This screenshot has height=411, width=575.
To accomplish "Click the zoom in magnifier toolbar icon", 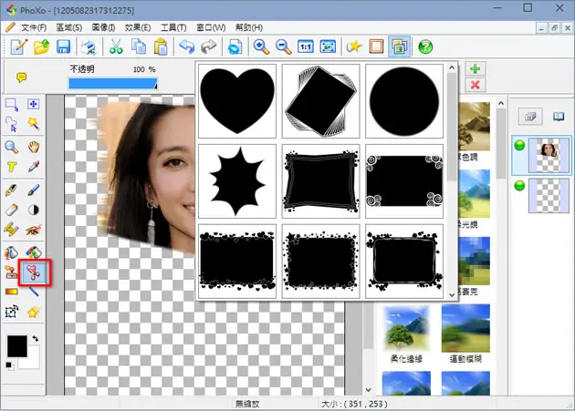I will point(261,46).
